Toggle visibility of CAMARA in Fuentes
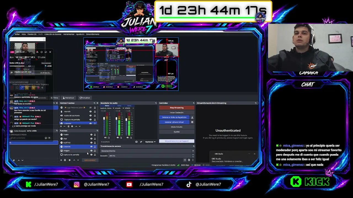 (x=91, y=147)
